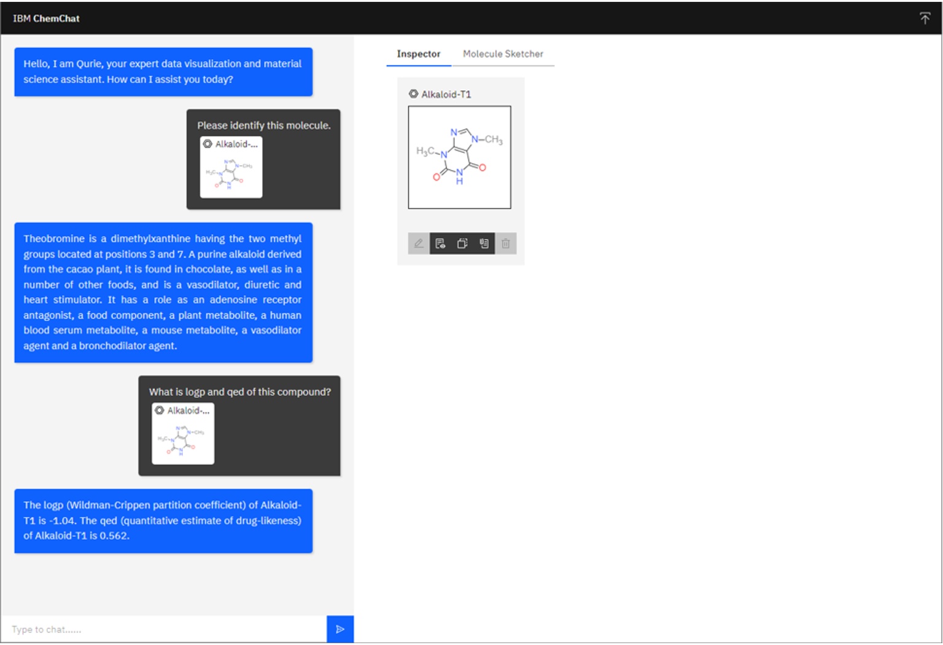Duplicate Alkaloid-T1 using the copy icon

click(462, 243)
